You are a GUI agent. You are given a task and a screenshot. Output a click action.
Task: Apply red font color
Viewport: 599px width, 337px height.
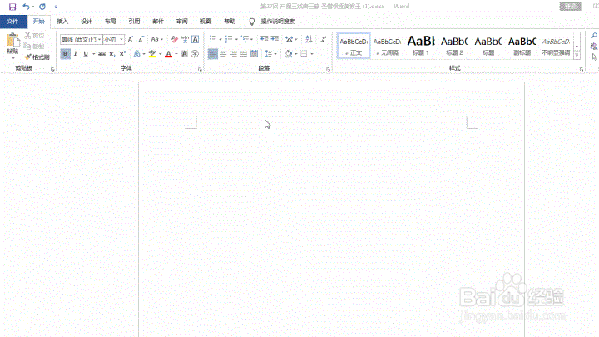(168, 54)
